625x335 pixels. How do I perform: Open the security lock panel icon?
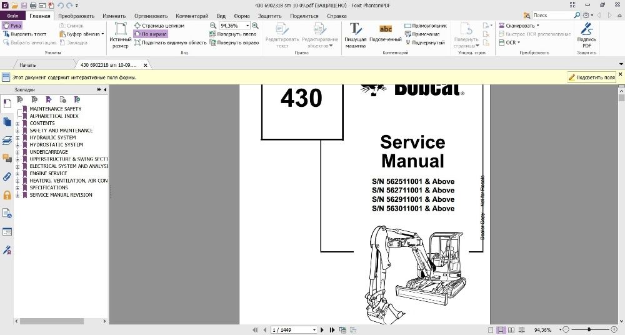click(7, 195)
